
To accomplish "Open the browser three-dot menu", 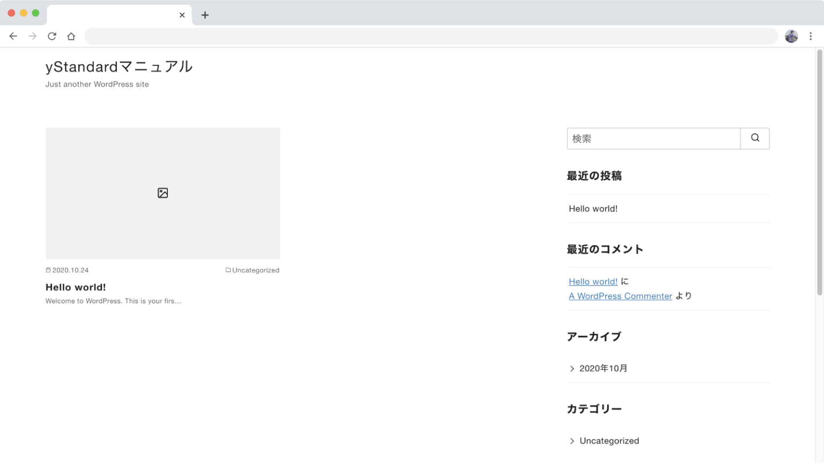I will (811, 36).
